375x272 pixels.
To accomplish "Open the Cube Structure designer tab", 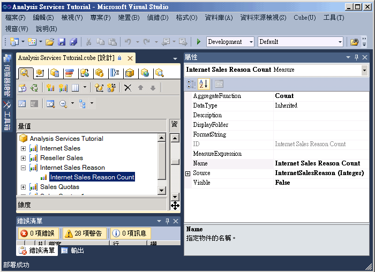I will coord(25,73).
